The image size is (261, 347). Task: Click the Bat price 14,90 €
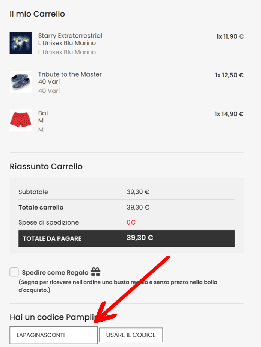pyautogui.click(x=229, y=114)
